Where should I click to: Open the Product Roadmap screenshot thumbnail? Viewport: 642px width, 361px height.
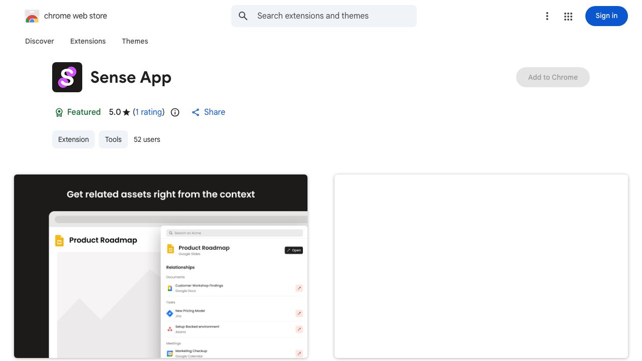point(160,266)
